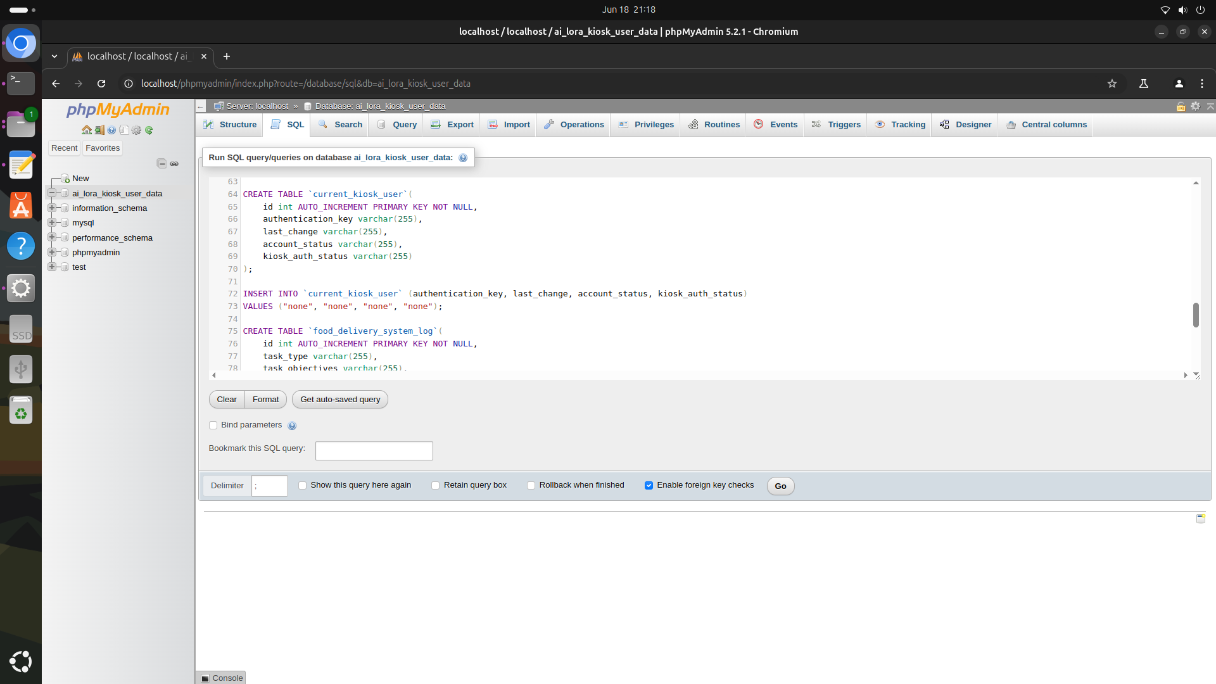The height and width of the screenshot is (684, 1216).
Task: Open Chromium labs flask icon
Action: point(1144,84)
